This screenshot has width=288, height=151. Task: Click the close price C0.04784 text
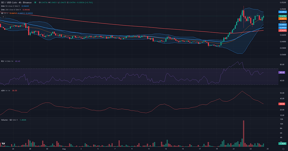71,3
